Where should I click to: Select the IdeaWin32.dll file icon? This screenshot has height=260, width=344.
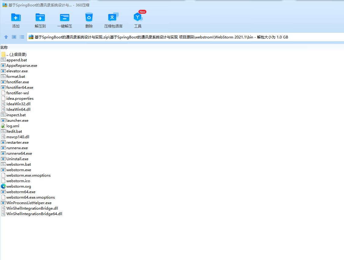pos(3,104)
